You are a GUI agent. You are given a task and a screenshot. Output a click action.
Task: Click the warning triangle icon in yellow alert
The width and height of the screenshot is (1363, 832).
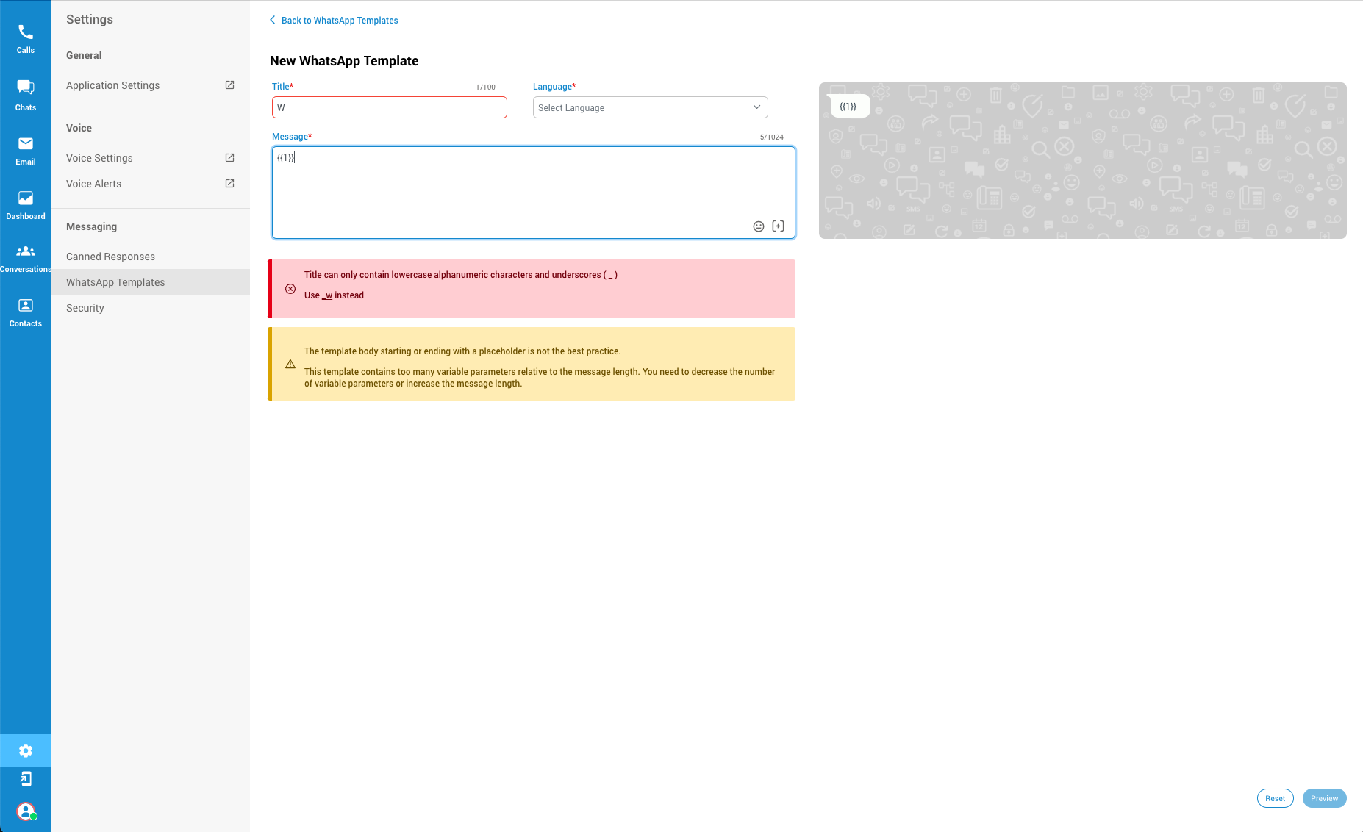point(290,364)
